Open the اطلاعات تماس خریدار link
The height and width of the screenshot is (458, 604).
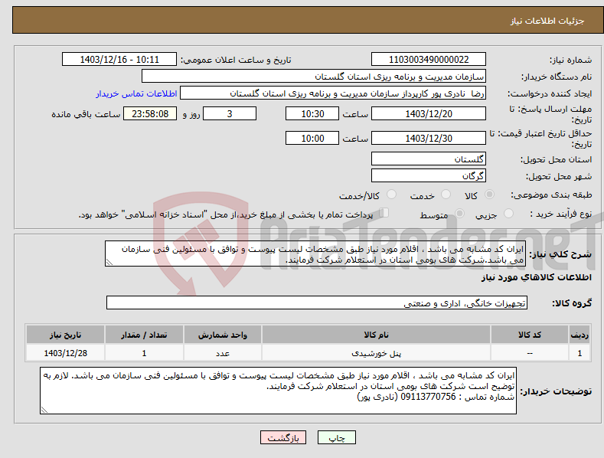136,93
